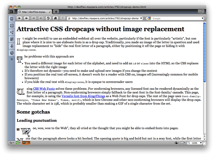Click the Fast Forward navigation button

[x=41, y=18]
